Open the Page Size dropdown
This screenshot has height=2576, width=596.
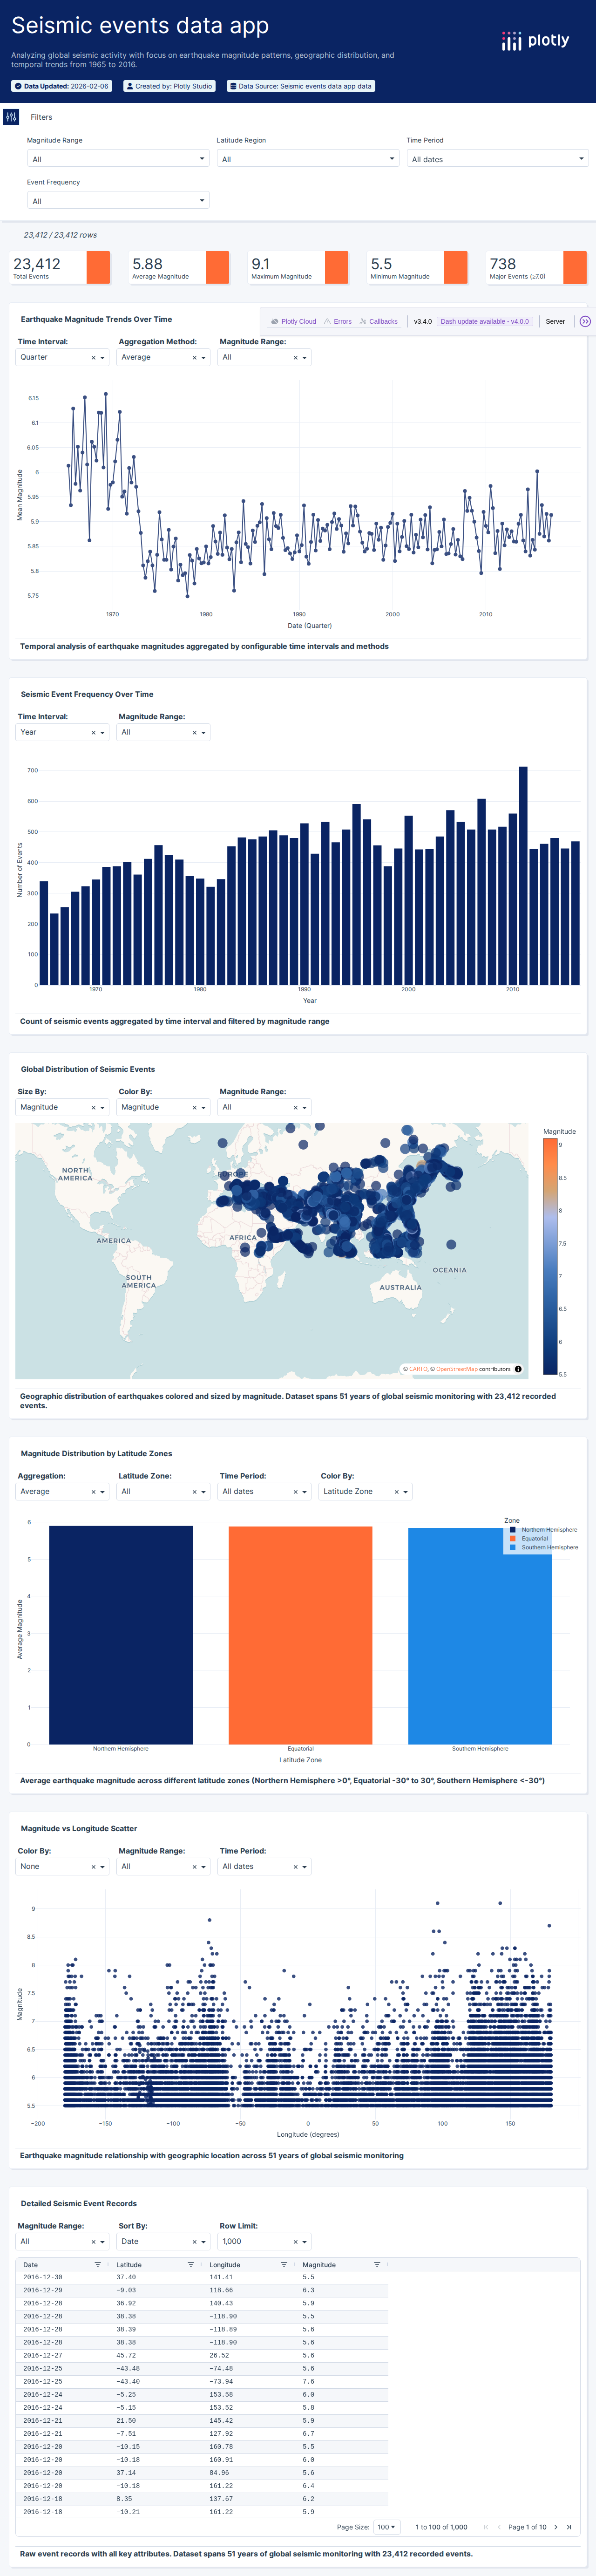(x=386, y=2526)
